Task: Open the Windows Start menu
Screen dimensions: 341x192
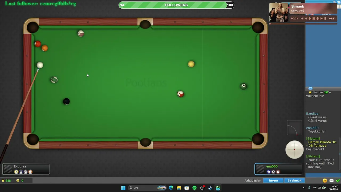Action: [123, 188]
